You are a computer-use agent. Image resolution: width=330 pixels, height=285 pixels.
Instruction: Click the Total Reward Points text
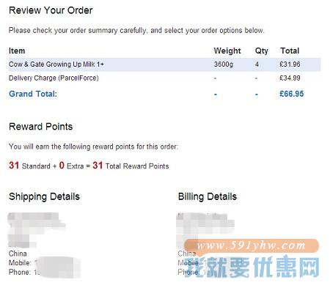tap(137, 166)
